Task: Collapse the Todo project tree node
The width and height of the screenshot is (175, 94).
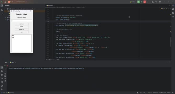Action: (6, 9)
